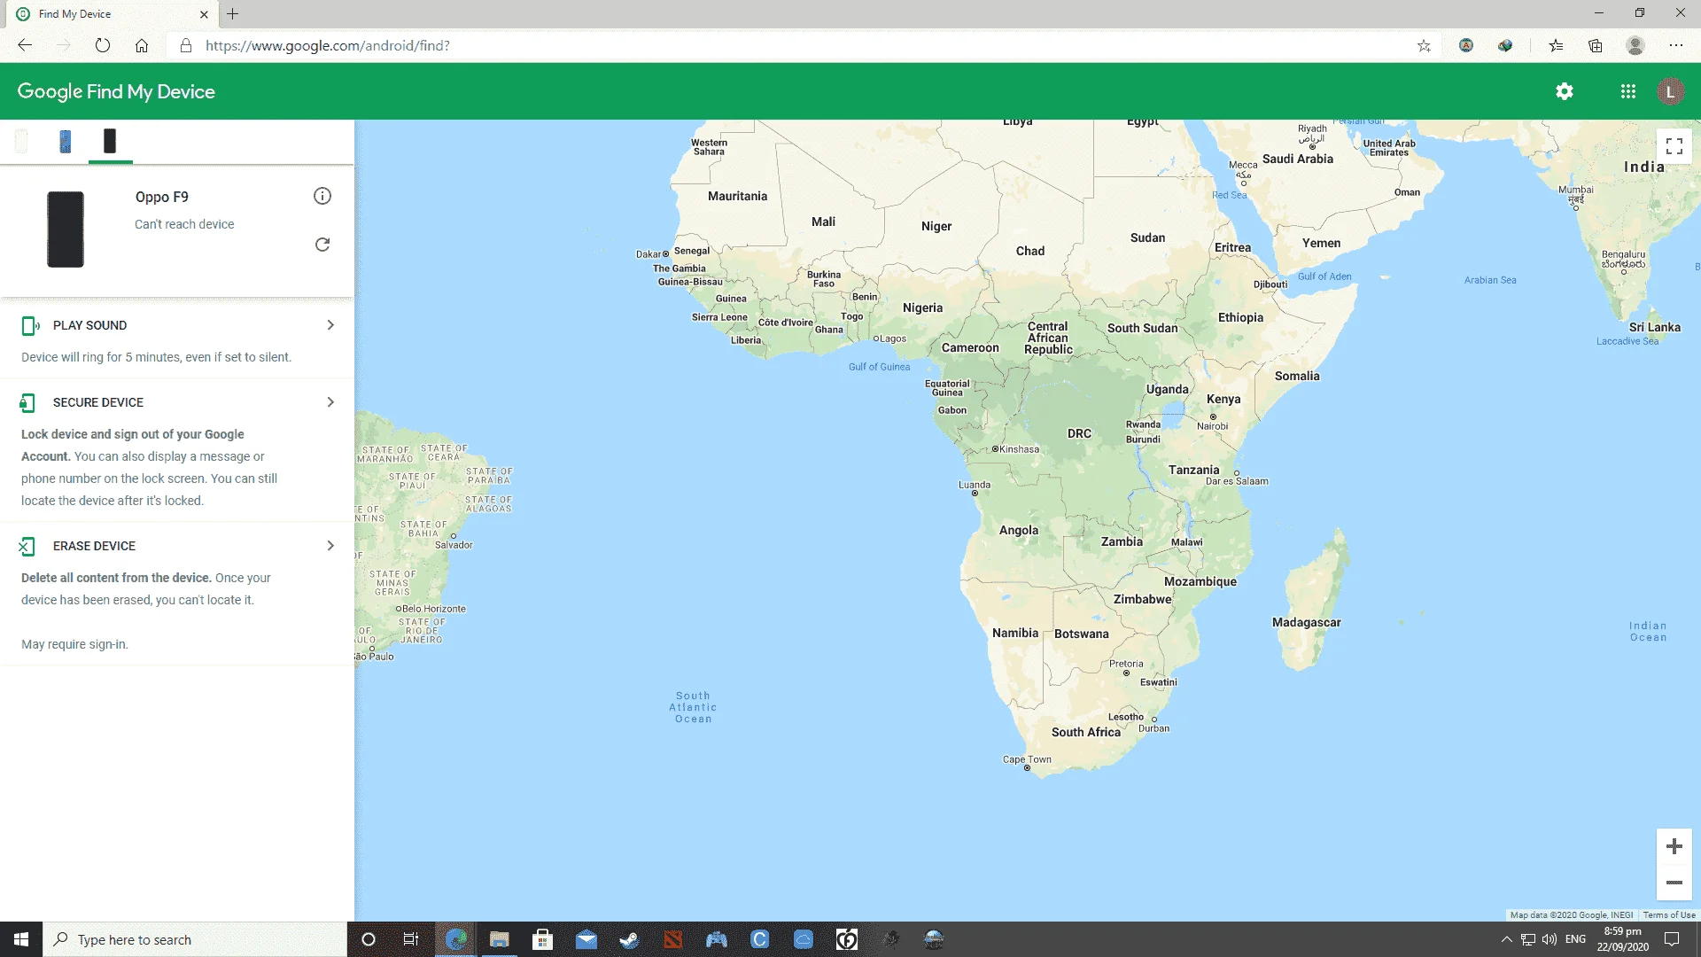The image size is (1701, 957).
Task: View site security lock information
Action: pos(186,45)
